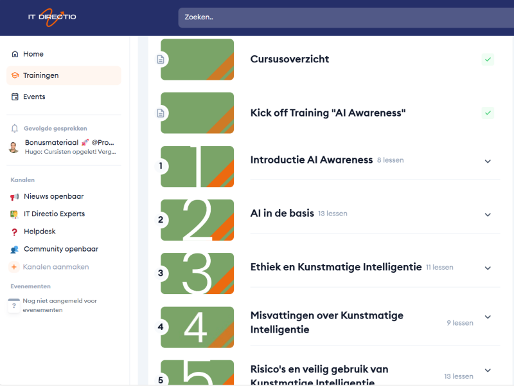Viewport: 514px width, 386px height.
Task: Open the Cursusoverzicht lesson title
Action: click(x=289, y=59)
